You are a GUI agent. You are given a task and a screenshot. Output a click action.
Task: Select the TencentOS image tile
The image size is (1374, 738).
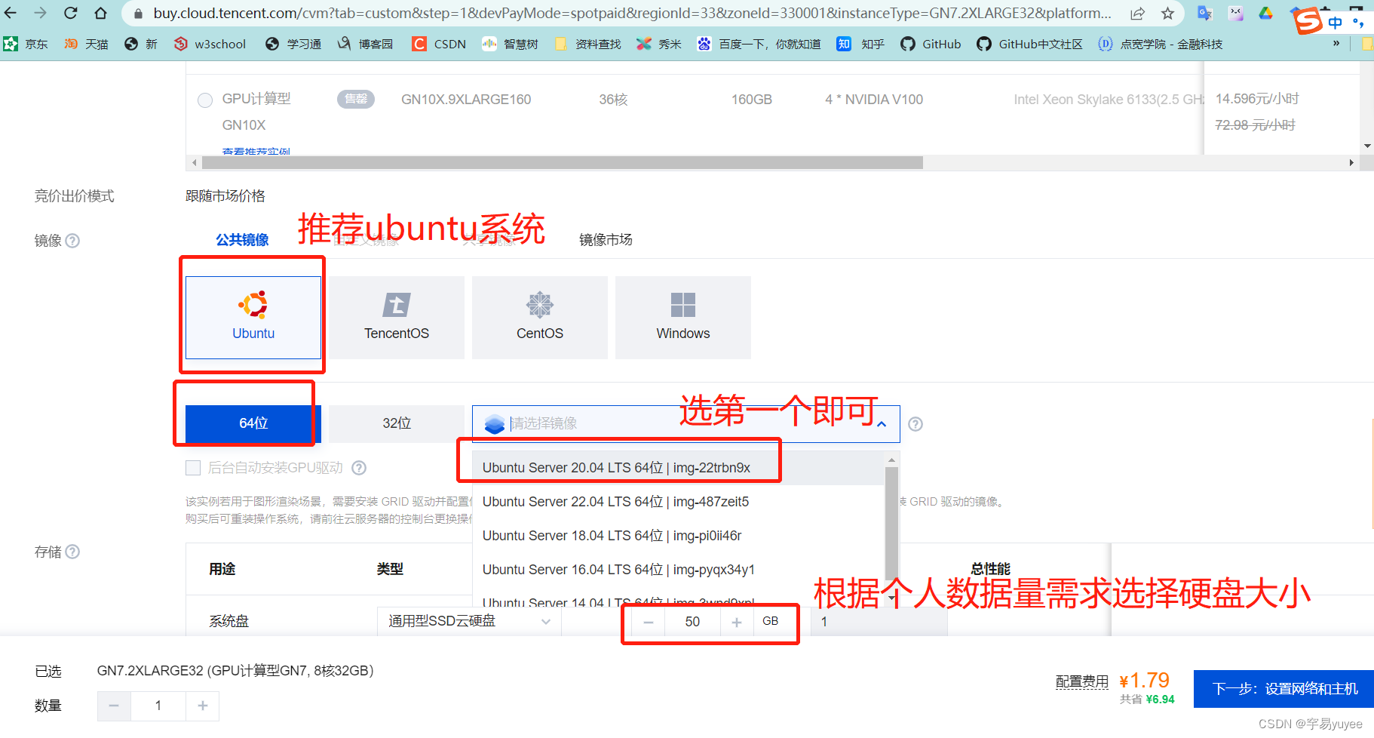click(397, 318)
